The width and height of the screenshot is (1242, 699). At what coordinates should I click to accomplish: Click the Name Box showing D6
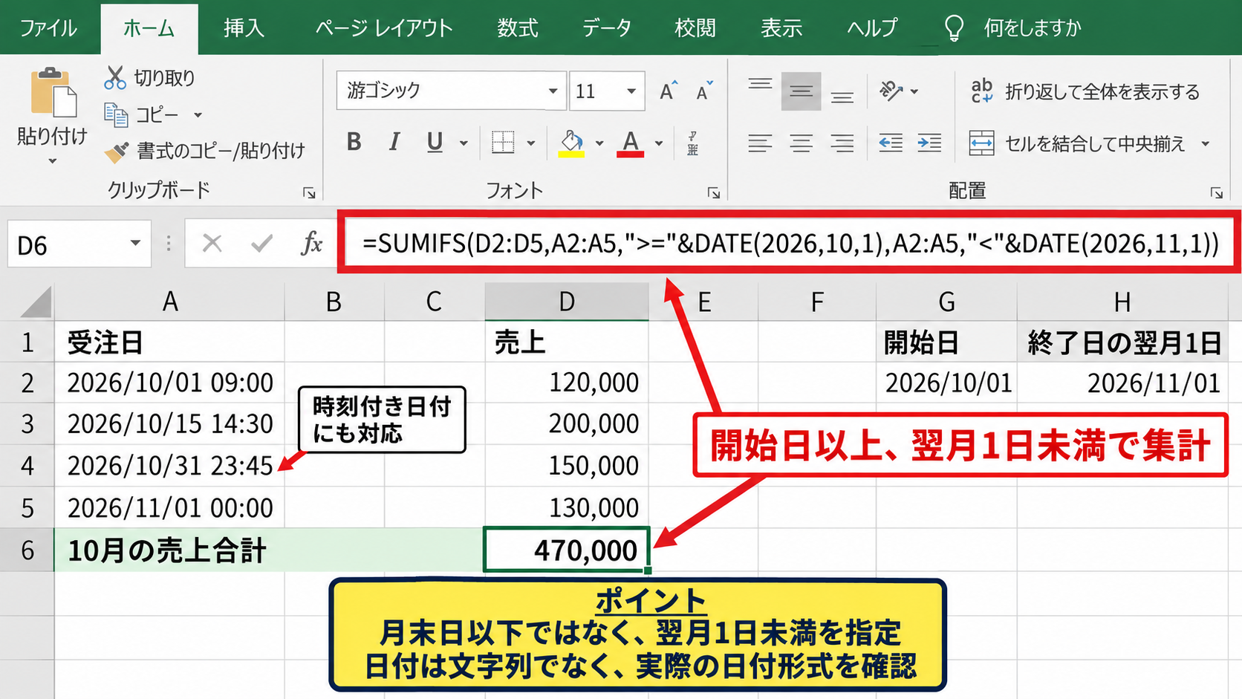[x=79, y=244]
